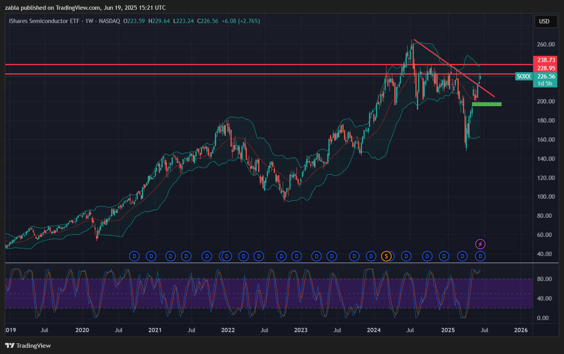Click the leftmost dividend D marker

tap(134, 256)
